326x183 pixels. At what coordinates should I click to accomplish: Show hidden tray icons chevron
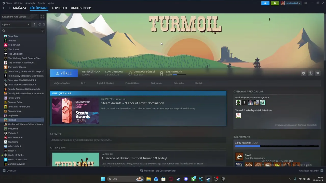pyautogui.click(x=290, y=179)
